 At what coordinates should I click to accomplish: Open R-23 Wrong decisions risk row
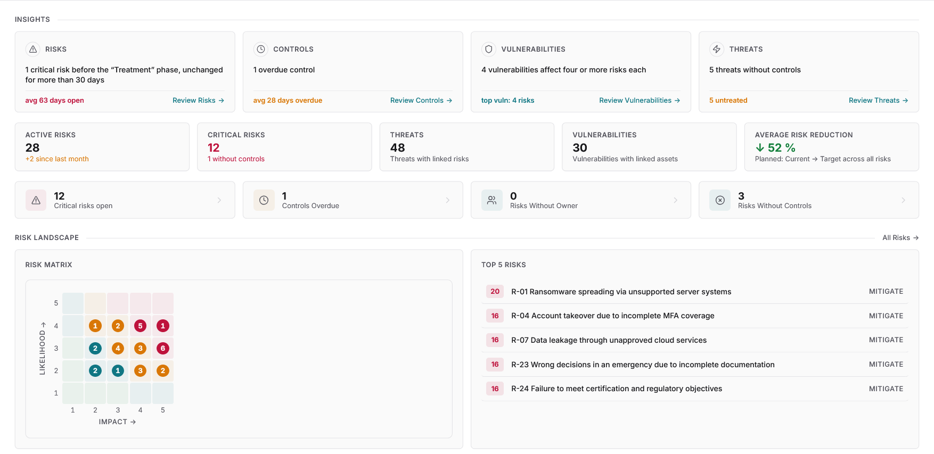click(695, 365)
